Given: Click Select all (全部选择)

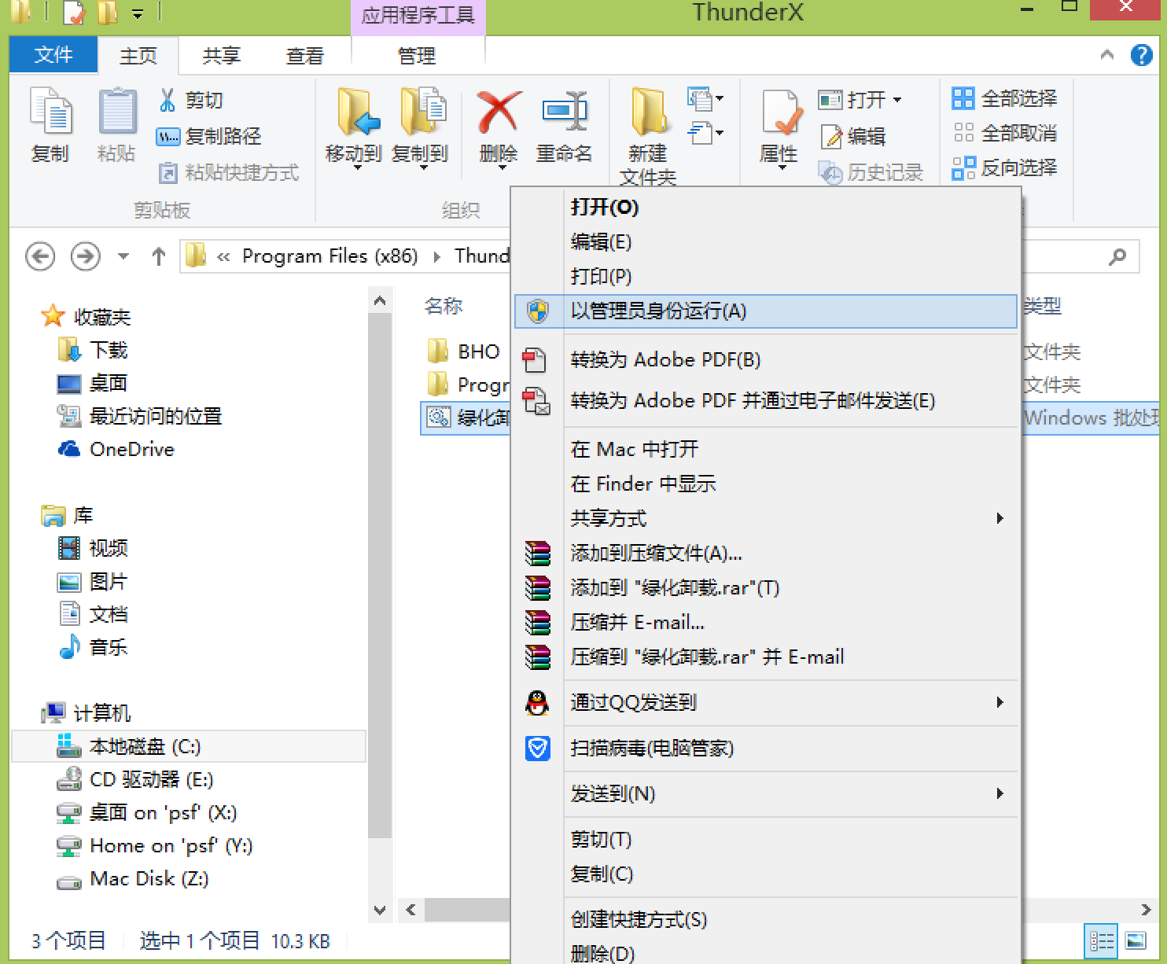Looking at the screenshot, I should tap(1004, 98).
